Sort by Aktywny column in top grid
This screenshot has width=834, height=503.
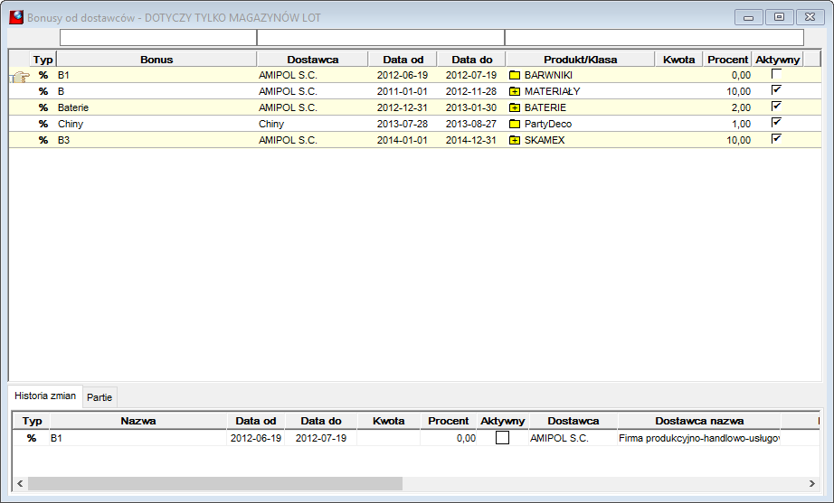pyautogui.click(x=777, y=60)
